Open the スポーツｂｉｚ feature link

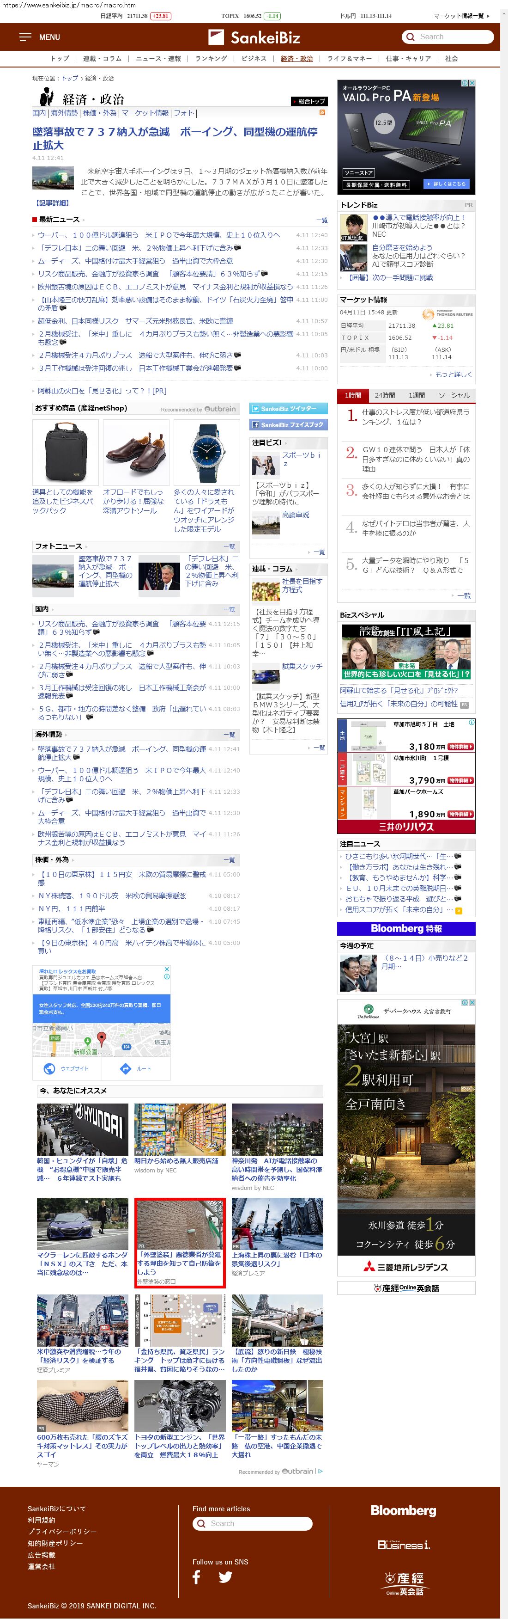coord(302,459)
